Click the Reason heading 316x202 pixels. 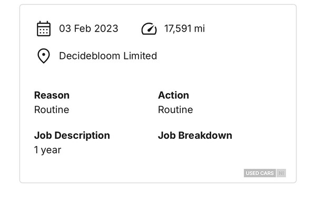52,95
